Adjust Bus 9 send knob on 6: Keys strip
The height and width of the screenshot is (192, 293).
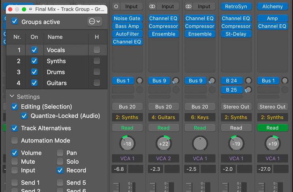pos(212,81)
